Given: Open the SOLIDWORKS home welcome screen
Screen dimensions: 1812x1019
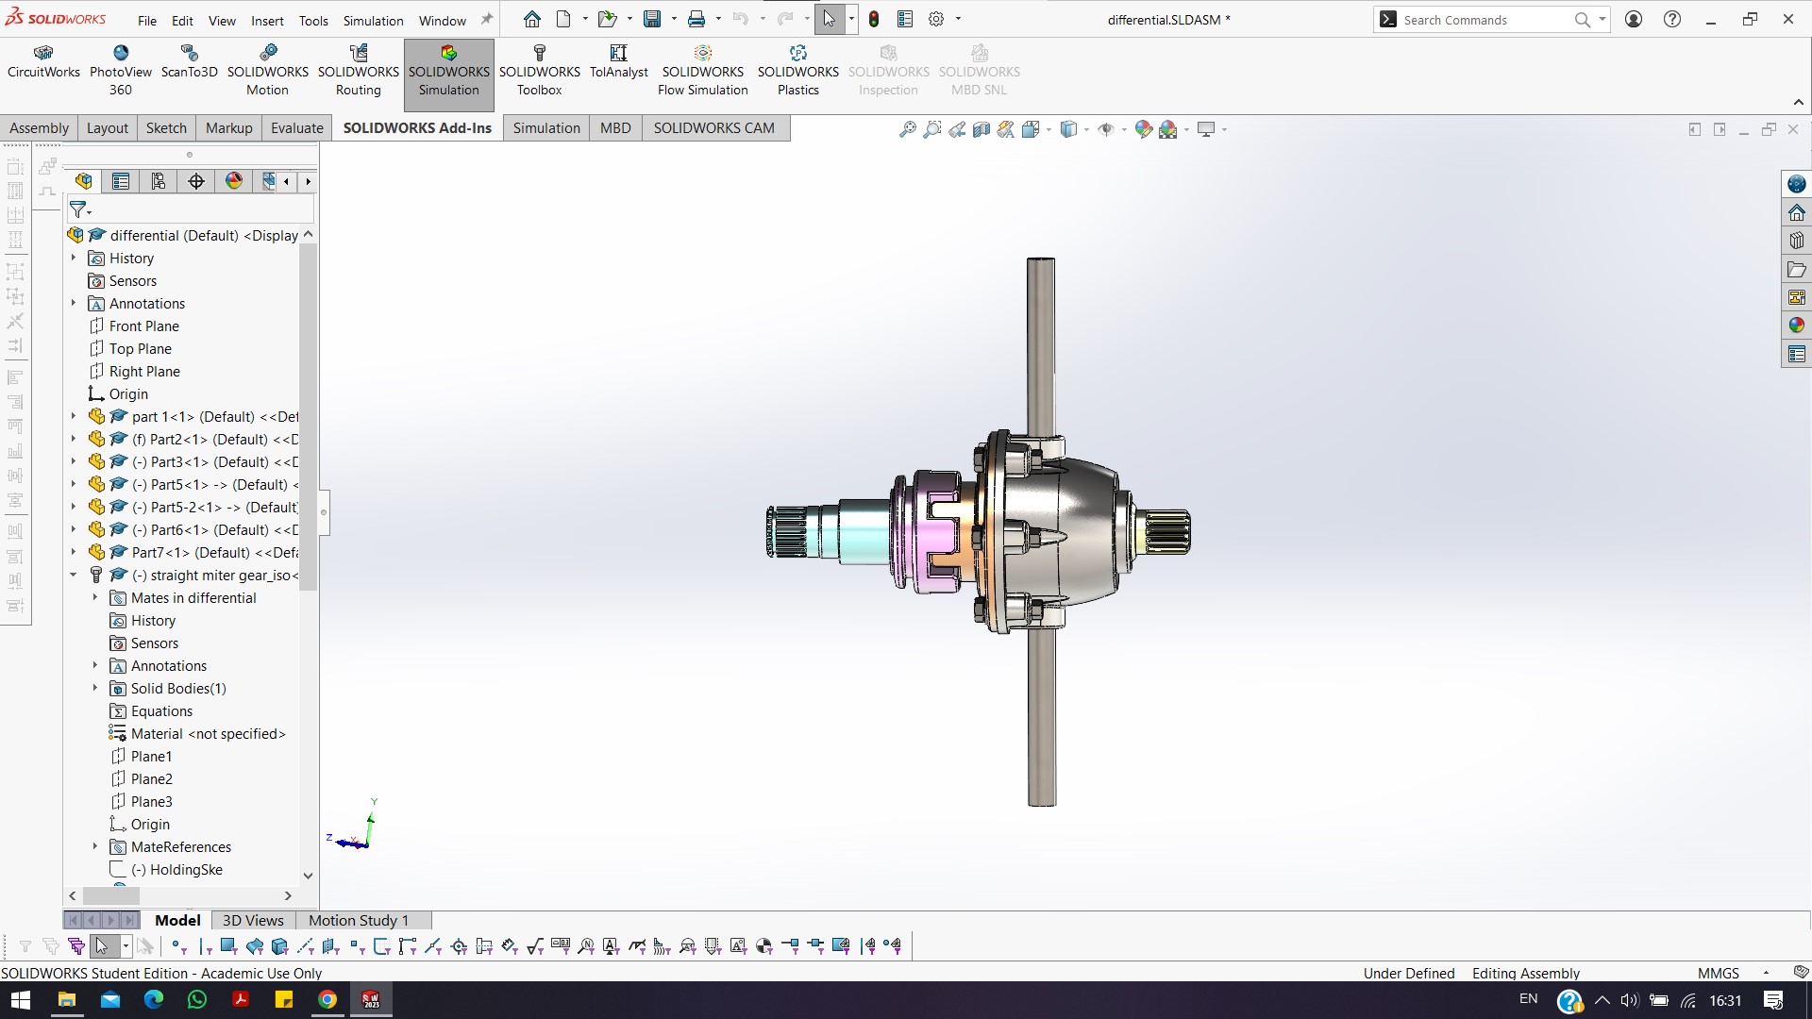Looking at the screenshot, I should (532, 19).
